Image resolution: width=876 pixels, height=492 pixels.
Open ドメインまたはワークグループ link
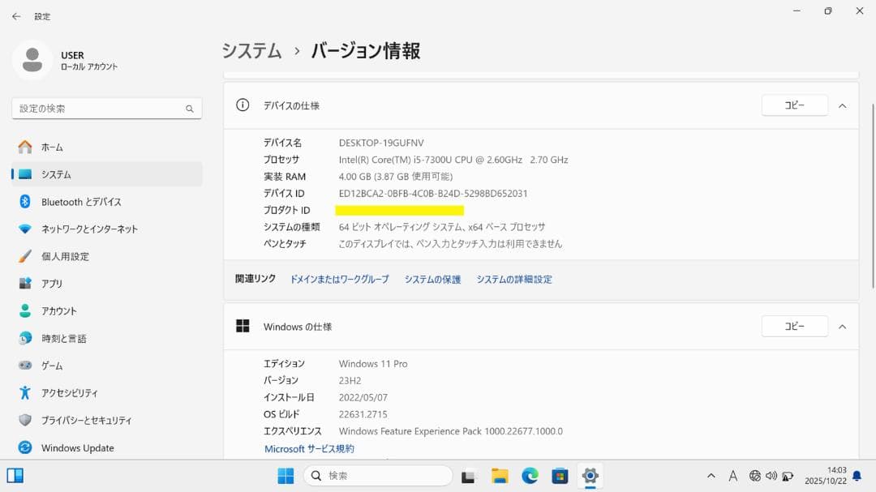click(x=339, y=279)
